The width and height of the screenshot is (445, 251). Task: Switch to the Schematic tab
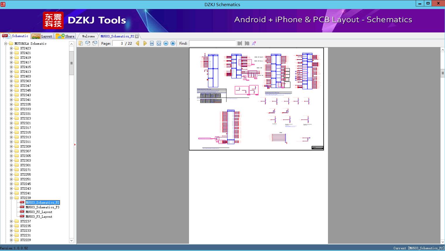click(15, 36)
